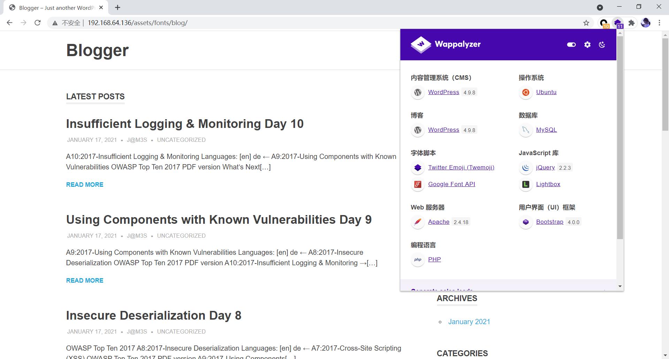This screenshot has height=359, width=669.
Task: Open the Apache technology link
Action: 439,222
